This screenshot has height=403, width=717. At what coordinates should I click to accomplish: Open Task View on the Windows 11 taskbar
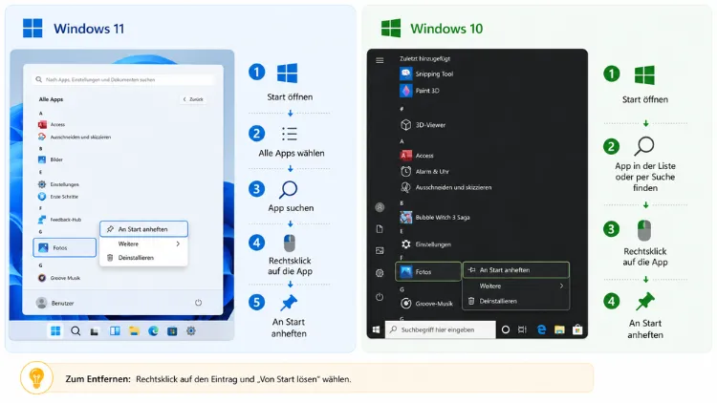(95, 331)
